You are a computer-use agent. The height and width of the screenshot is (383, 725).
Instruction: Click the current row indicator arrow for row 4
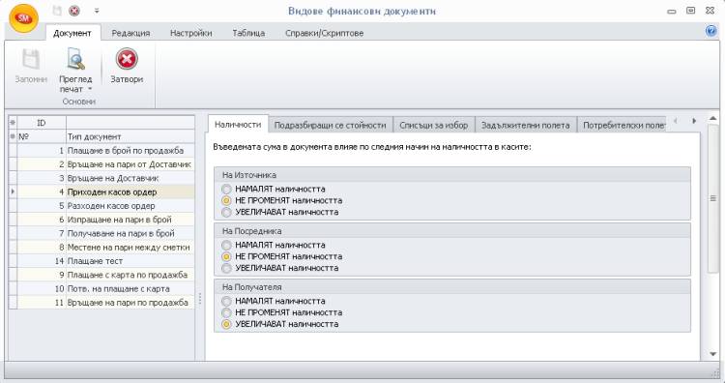coord(13,191)
